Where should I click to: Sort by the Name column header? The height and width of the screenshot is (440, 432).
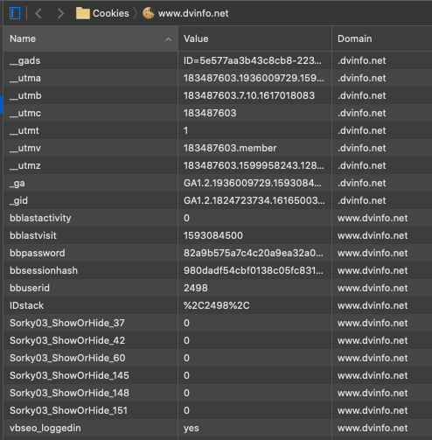(x=91, y=38)
